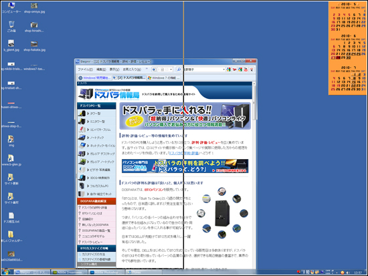Viewport: 368px width, 276px height.
Task: Open the 自作・組立てキット sidebar link
Action: (101, 194)
